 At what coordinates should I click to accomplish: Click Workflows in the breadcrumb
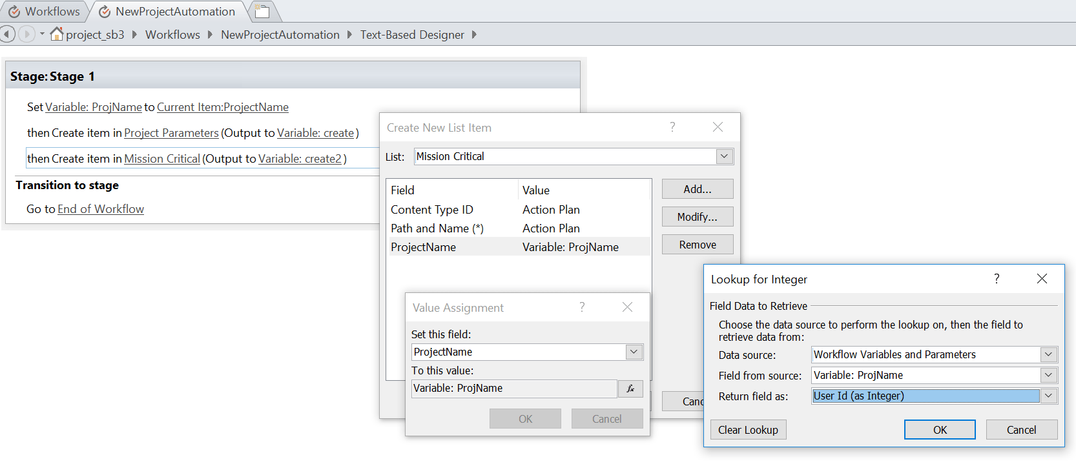[x=172, y=35]
